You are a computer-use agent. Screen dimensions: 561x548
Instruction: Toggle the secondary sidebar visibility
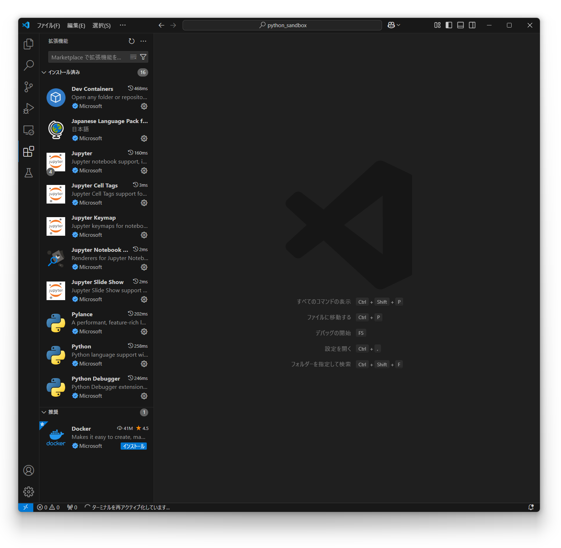(472, 25)
